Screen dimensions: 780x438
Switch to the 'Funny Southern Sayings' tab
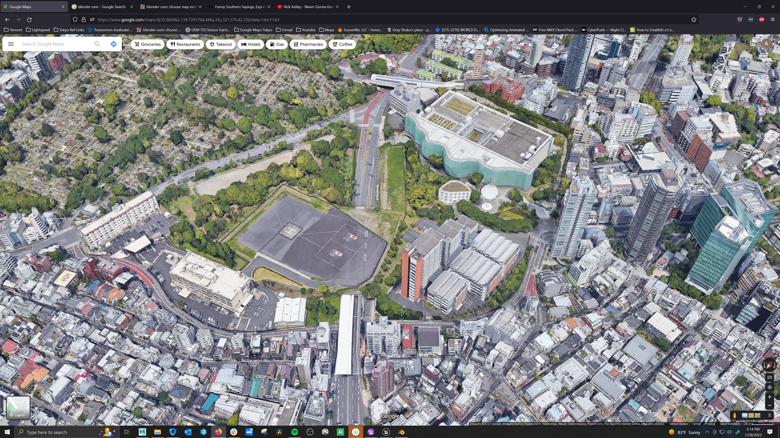239,7
